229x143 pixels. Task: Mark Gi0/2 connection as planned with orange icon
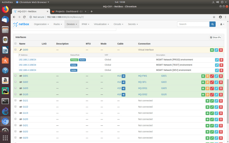click(208, 82)
